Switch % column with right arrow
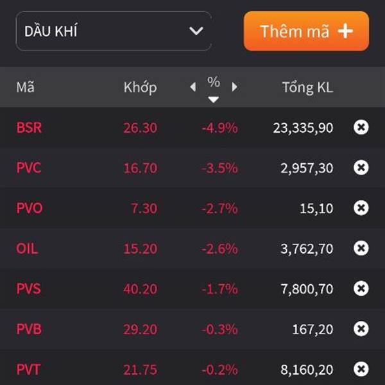This screenshot has width=385, height=385. tap(234, 87)
